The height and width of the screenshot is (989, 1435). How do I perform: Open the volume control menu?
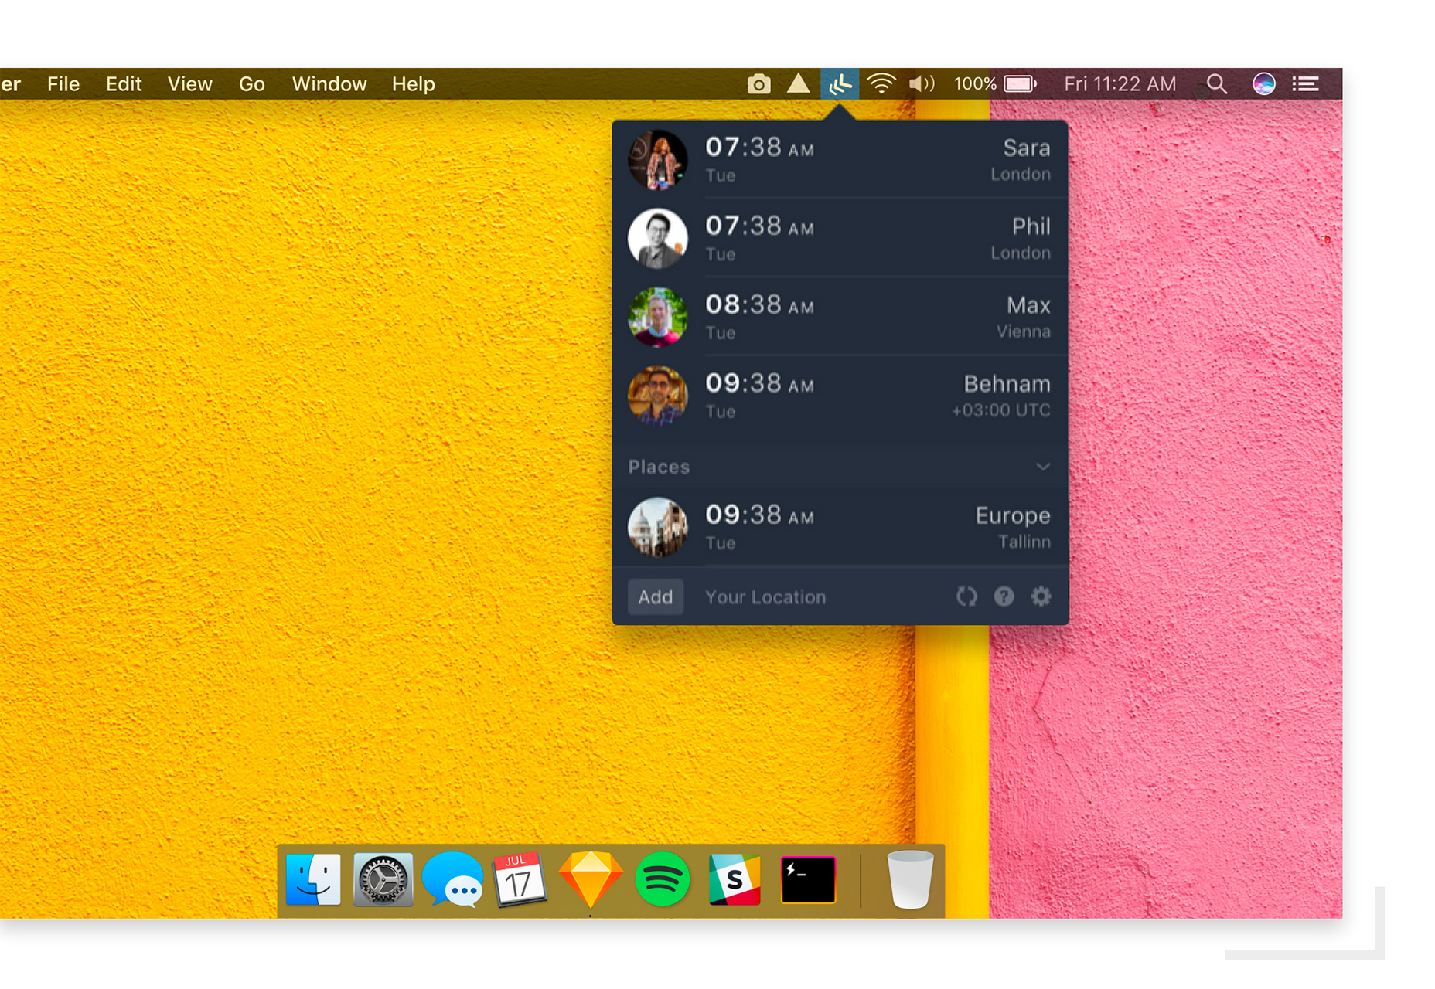coord(921,84)
